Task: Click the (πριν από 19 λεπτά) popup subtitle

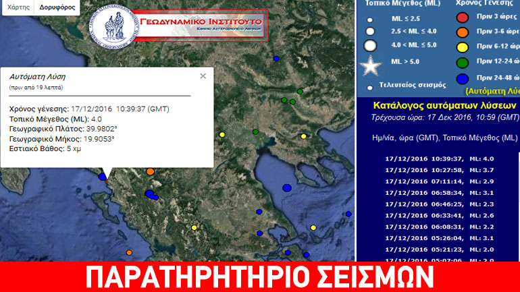Action: [36, 88]
